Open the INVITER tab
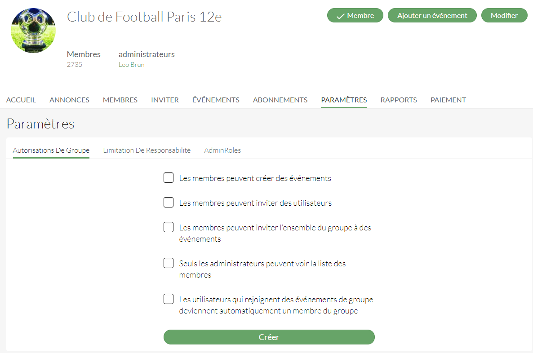The height and width of the screenshot is (353, 533). [165, 100]
